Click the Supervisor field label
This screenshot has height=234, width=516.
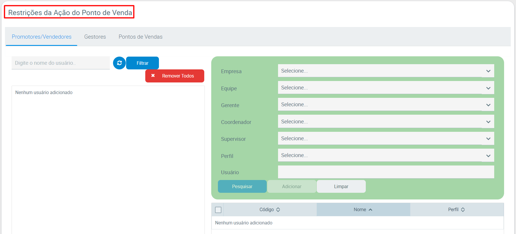coord(233,139)
